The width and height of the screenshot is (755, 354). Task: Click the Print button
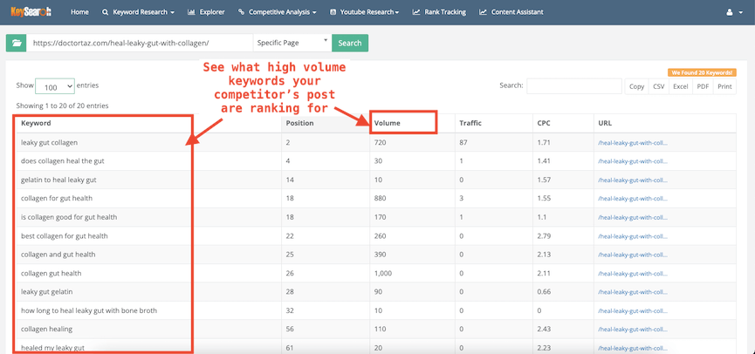724,86
